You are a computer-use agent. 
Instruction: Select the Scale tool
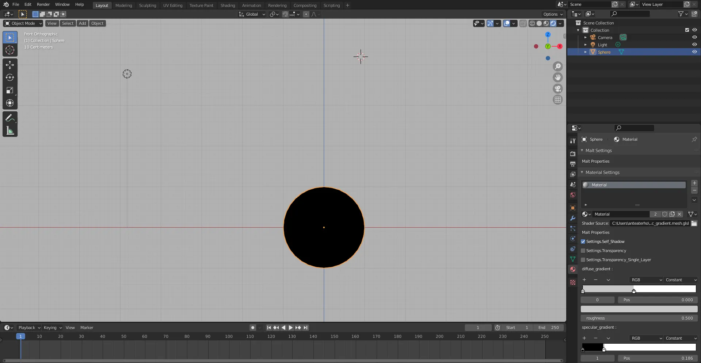[10, 90]
